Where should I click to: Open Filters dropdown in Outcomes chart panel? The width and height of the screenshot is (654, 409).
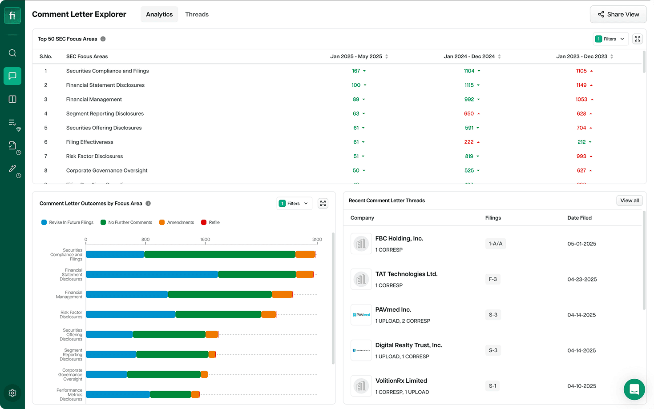[294, 204]
